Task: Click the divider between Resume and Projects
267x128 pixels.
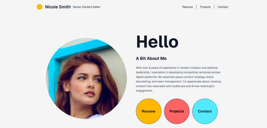Action: pyautogui.click(x=196, y=7)
